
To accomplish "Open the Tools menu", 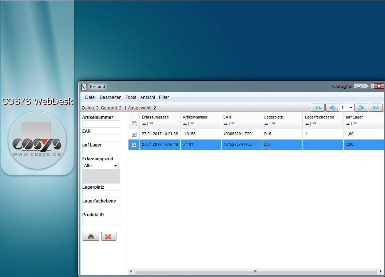I will (131, 97).
